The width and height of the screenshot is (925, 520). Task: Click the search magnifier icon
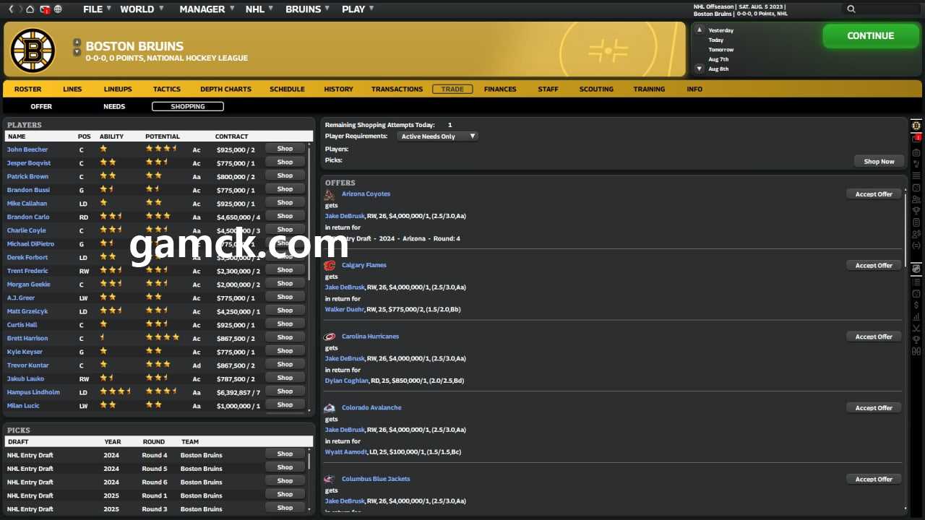pyautogui.click(x=851, y=9)
